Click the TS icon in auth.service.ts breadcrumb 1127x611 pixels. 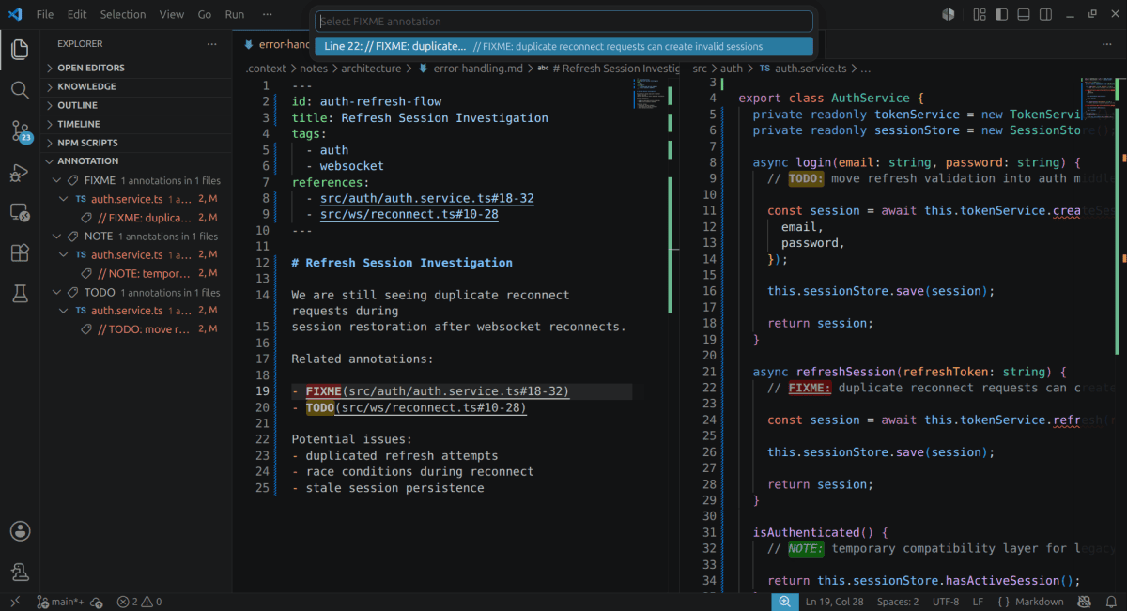(x=764, y=69)
